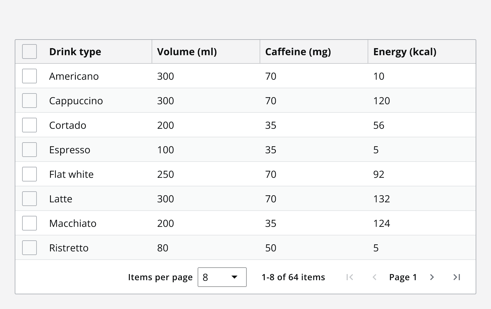Click the Flat white volume value 250

click(x=165, y=174)
